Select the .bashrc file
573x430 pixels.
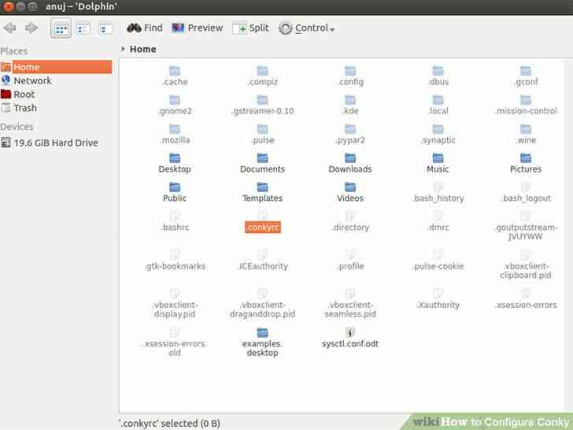click(x=175, y=222)
